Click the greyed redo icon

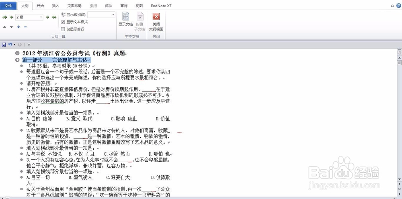coord(20,45)
